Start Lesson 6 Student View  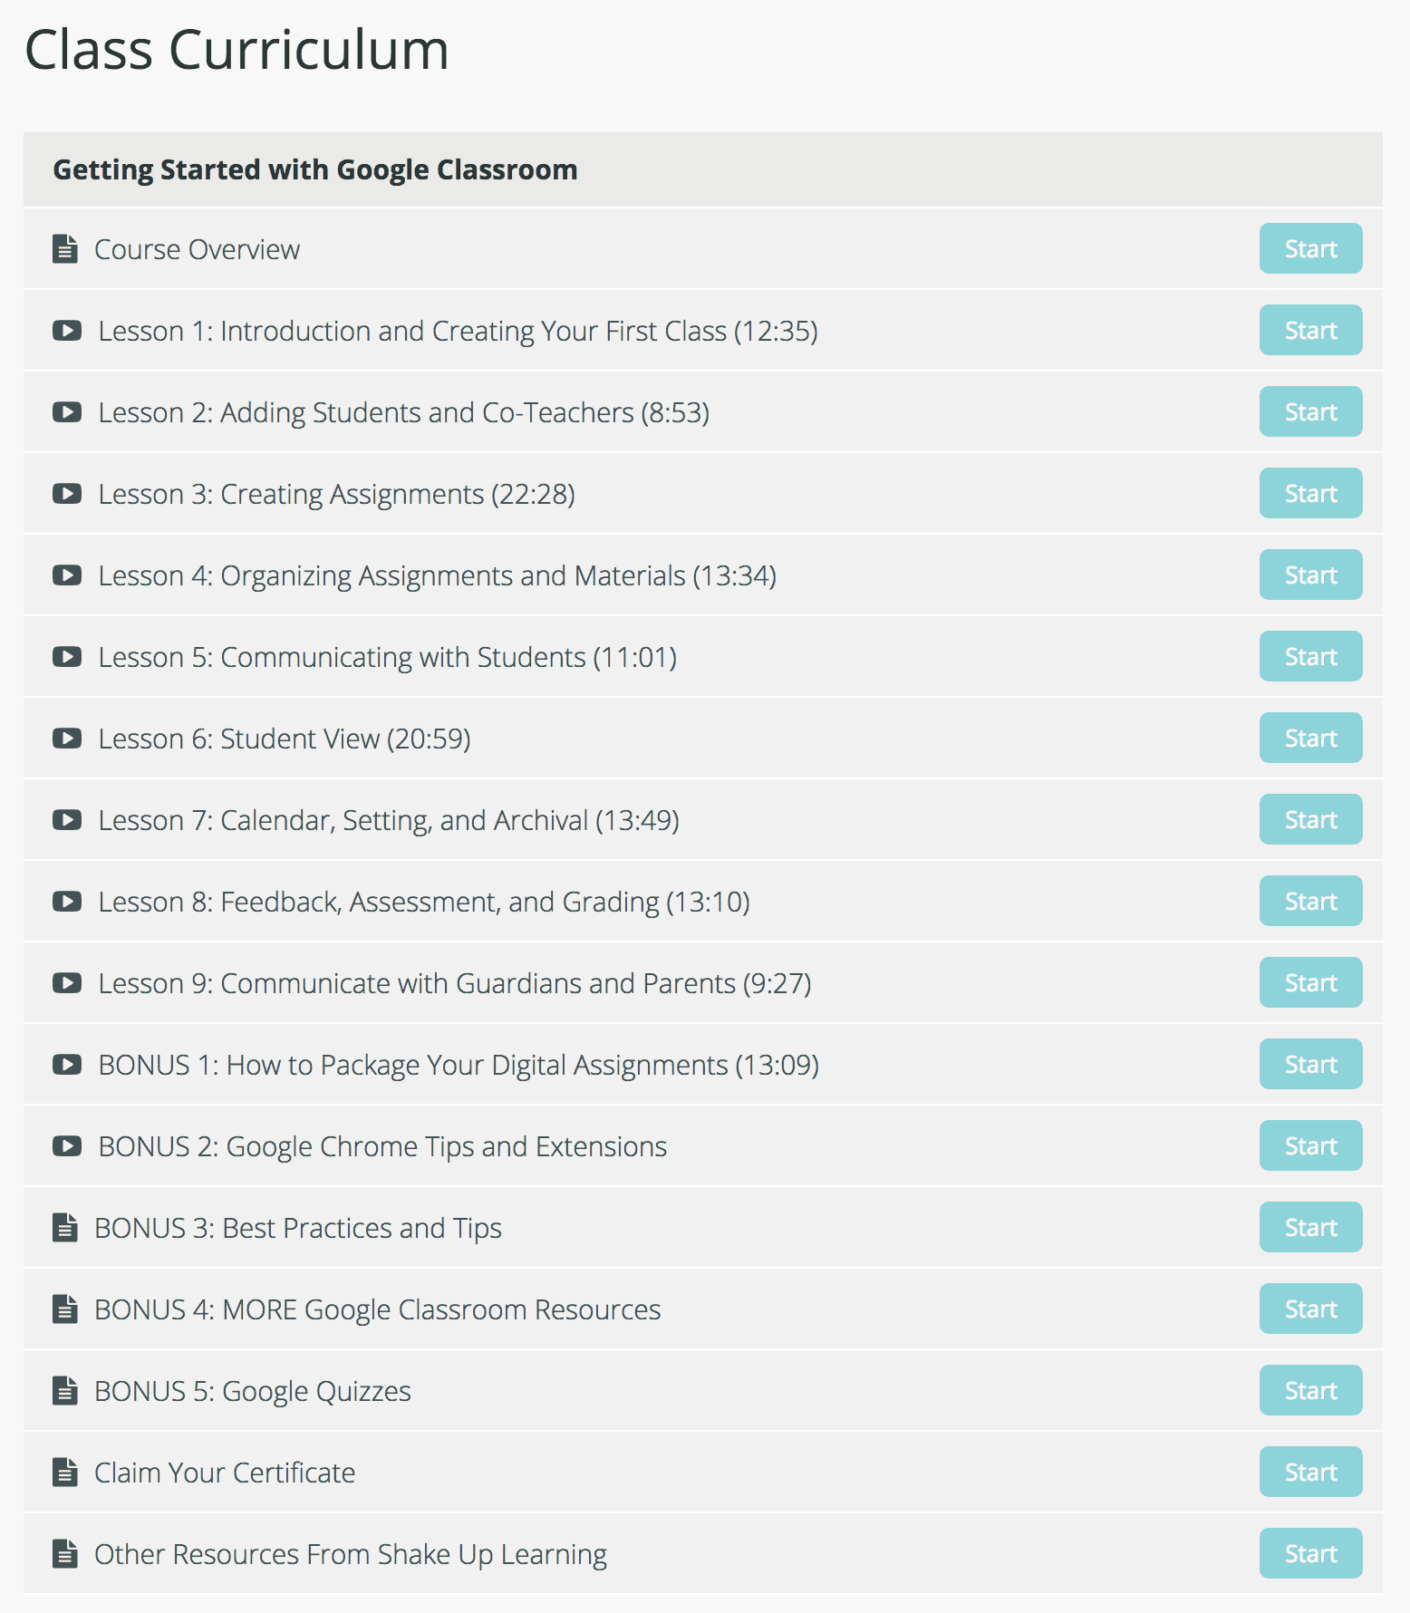coord(1310,738)
